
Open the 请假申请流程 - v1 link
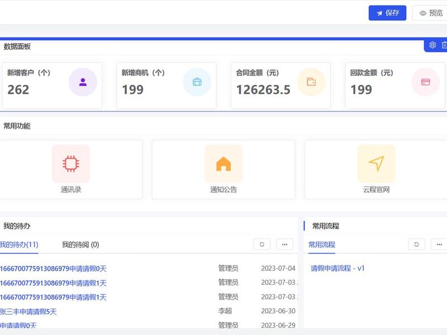337,269
